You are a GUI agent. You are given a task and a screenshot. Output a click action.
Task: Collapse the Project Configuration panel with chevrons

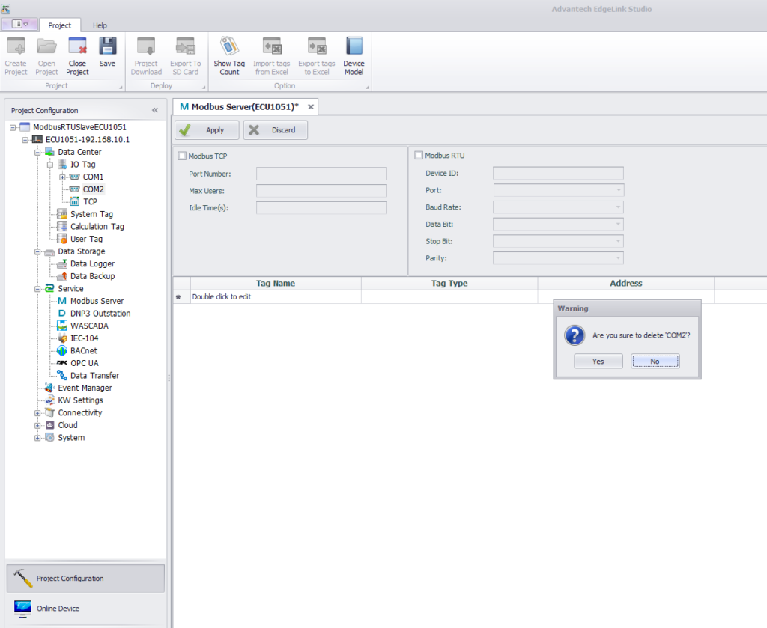coord(155,111)
